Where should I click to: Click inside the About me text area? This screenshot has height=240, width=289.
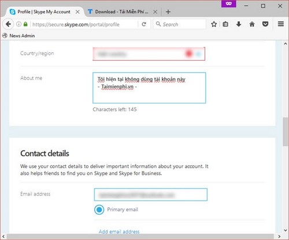point(149,88)
